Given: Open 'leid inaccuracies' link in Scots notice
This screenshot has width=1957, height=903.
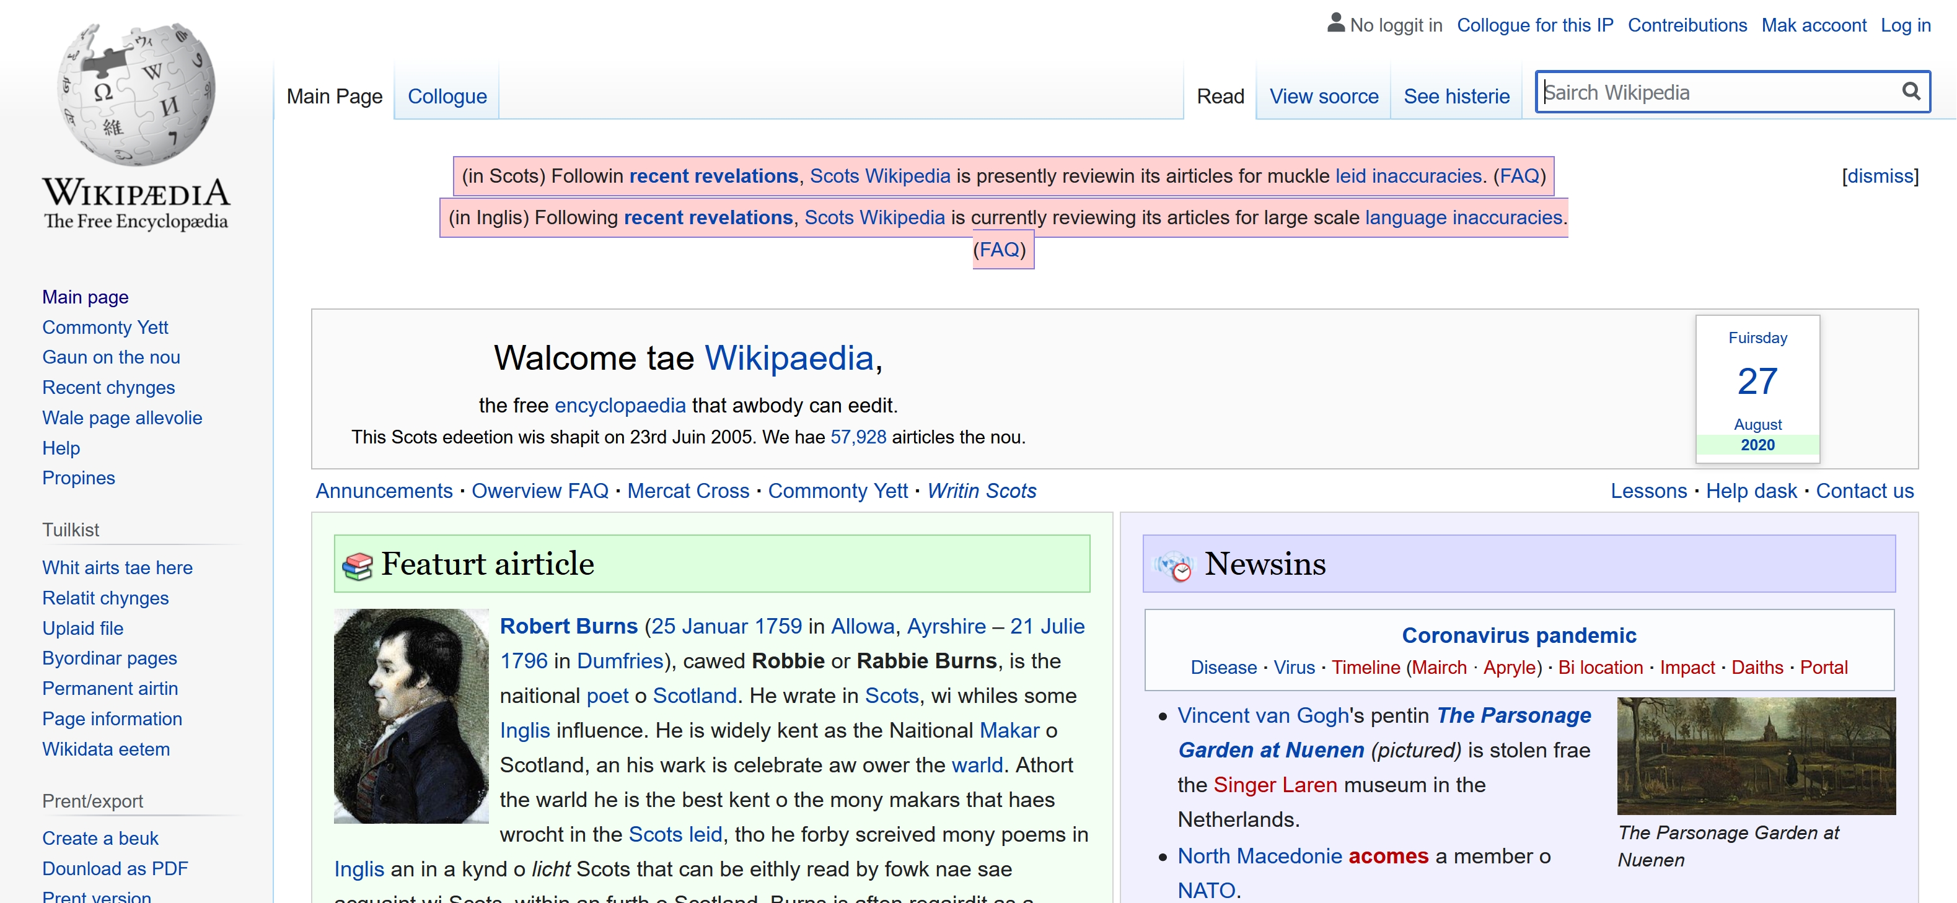Looking at the screenshot, I should coord(1409,176).
